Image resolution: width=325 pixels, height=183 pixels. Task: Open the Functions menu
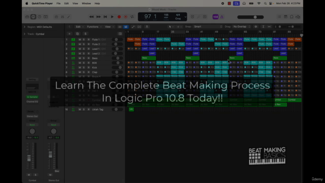94,27
